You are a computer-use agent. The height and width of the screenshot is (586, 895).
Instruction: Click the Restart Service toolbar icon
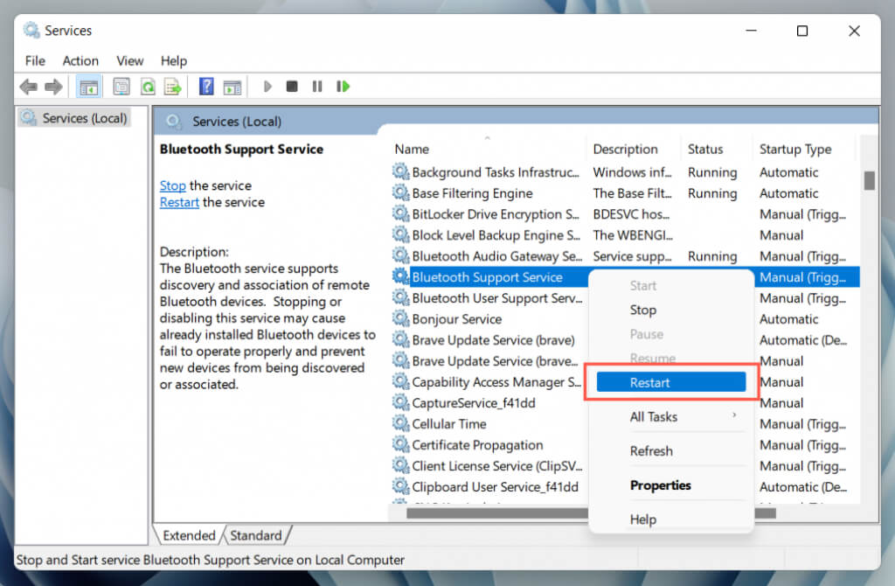coord(343,86)
